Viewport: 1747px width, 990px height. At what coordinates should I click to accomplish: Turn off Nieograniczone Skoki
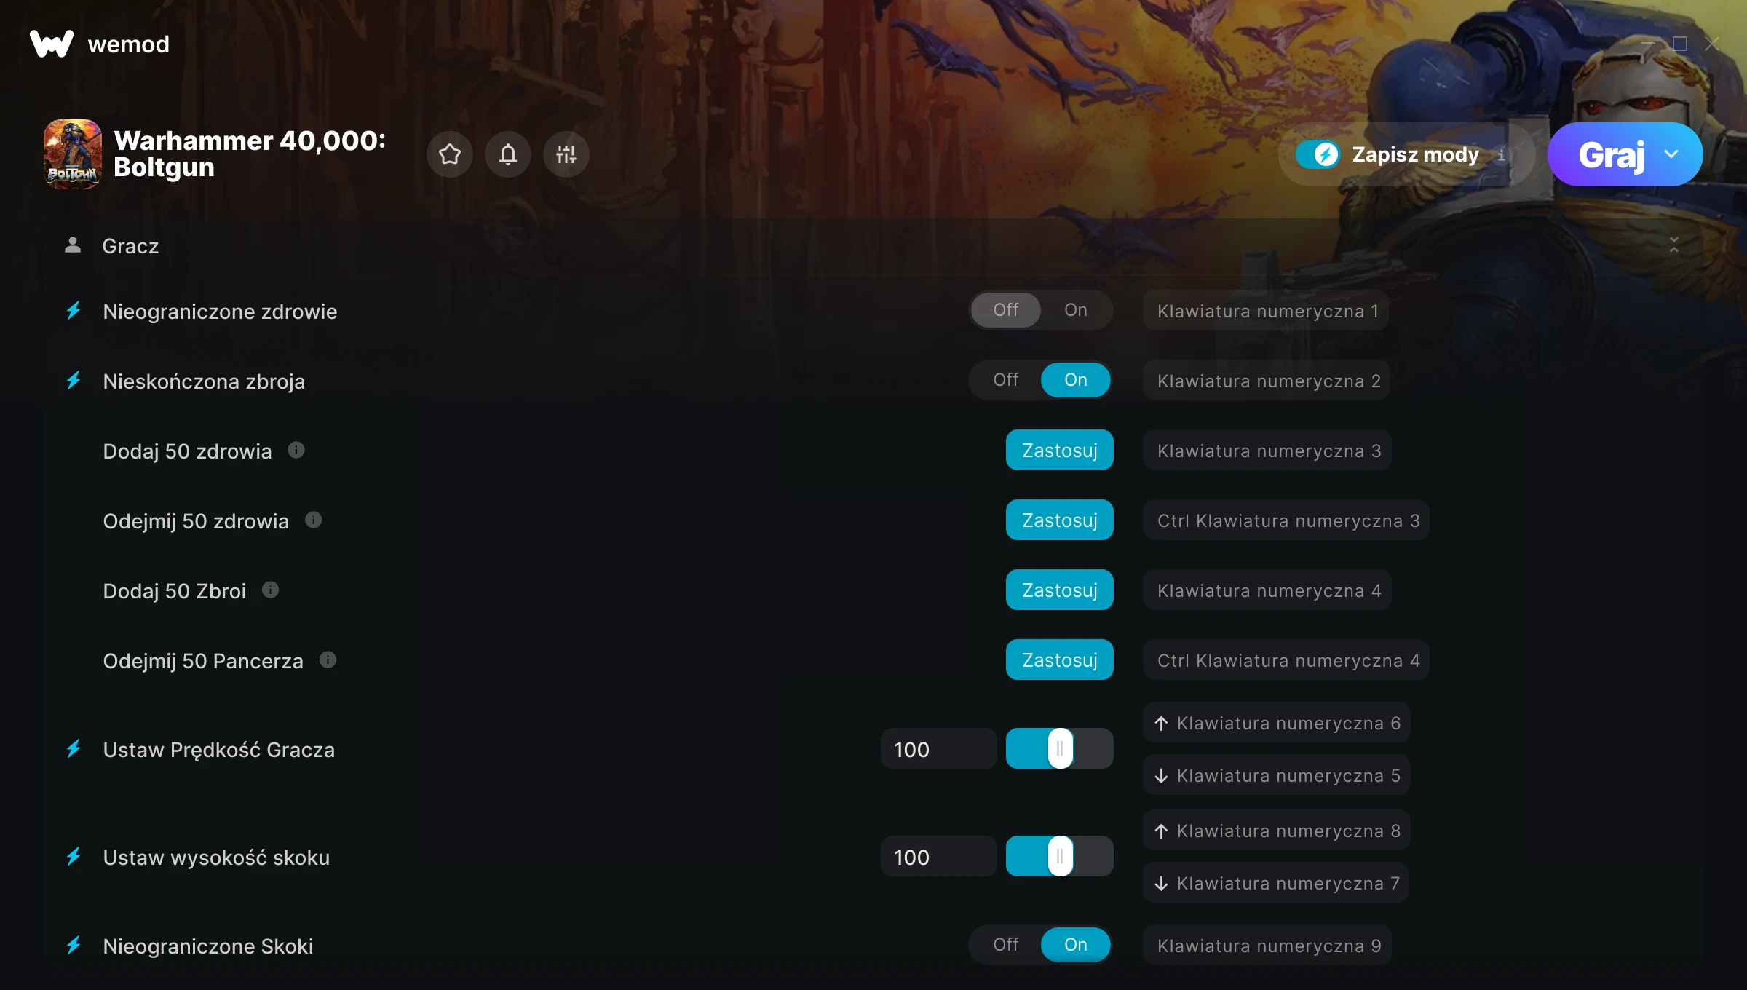1006,945
